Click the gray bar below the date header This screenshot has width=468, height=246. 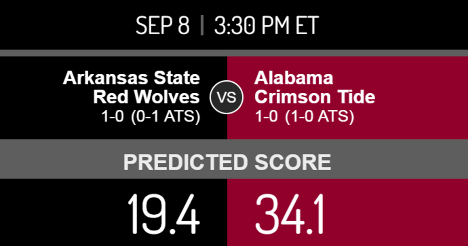234,53
